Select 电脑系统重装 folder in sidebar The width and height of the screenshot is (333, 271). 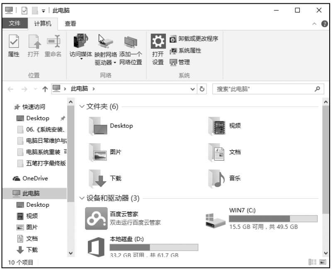pyautogui.click(x=42, y=152)
